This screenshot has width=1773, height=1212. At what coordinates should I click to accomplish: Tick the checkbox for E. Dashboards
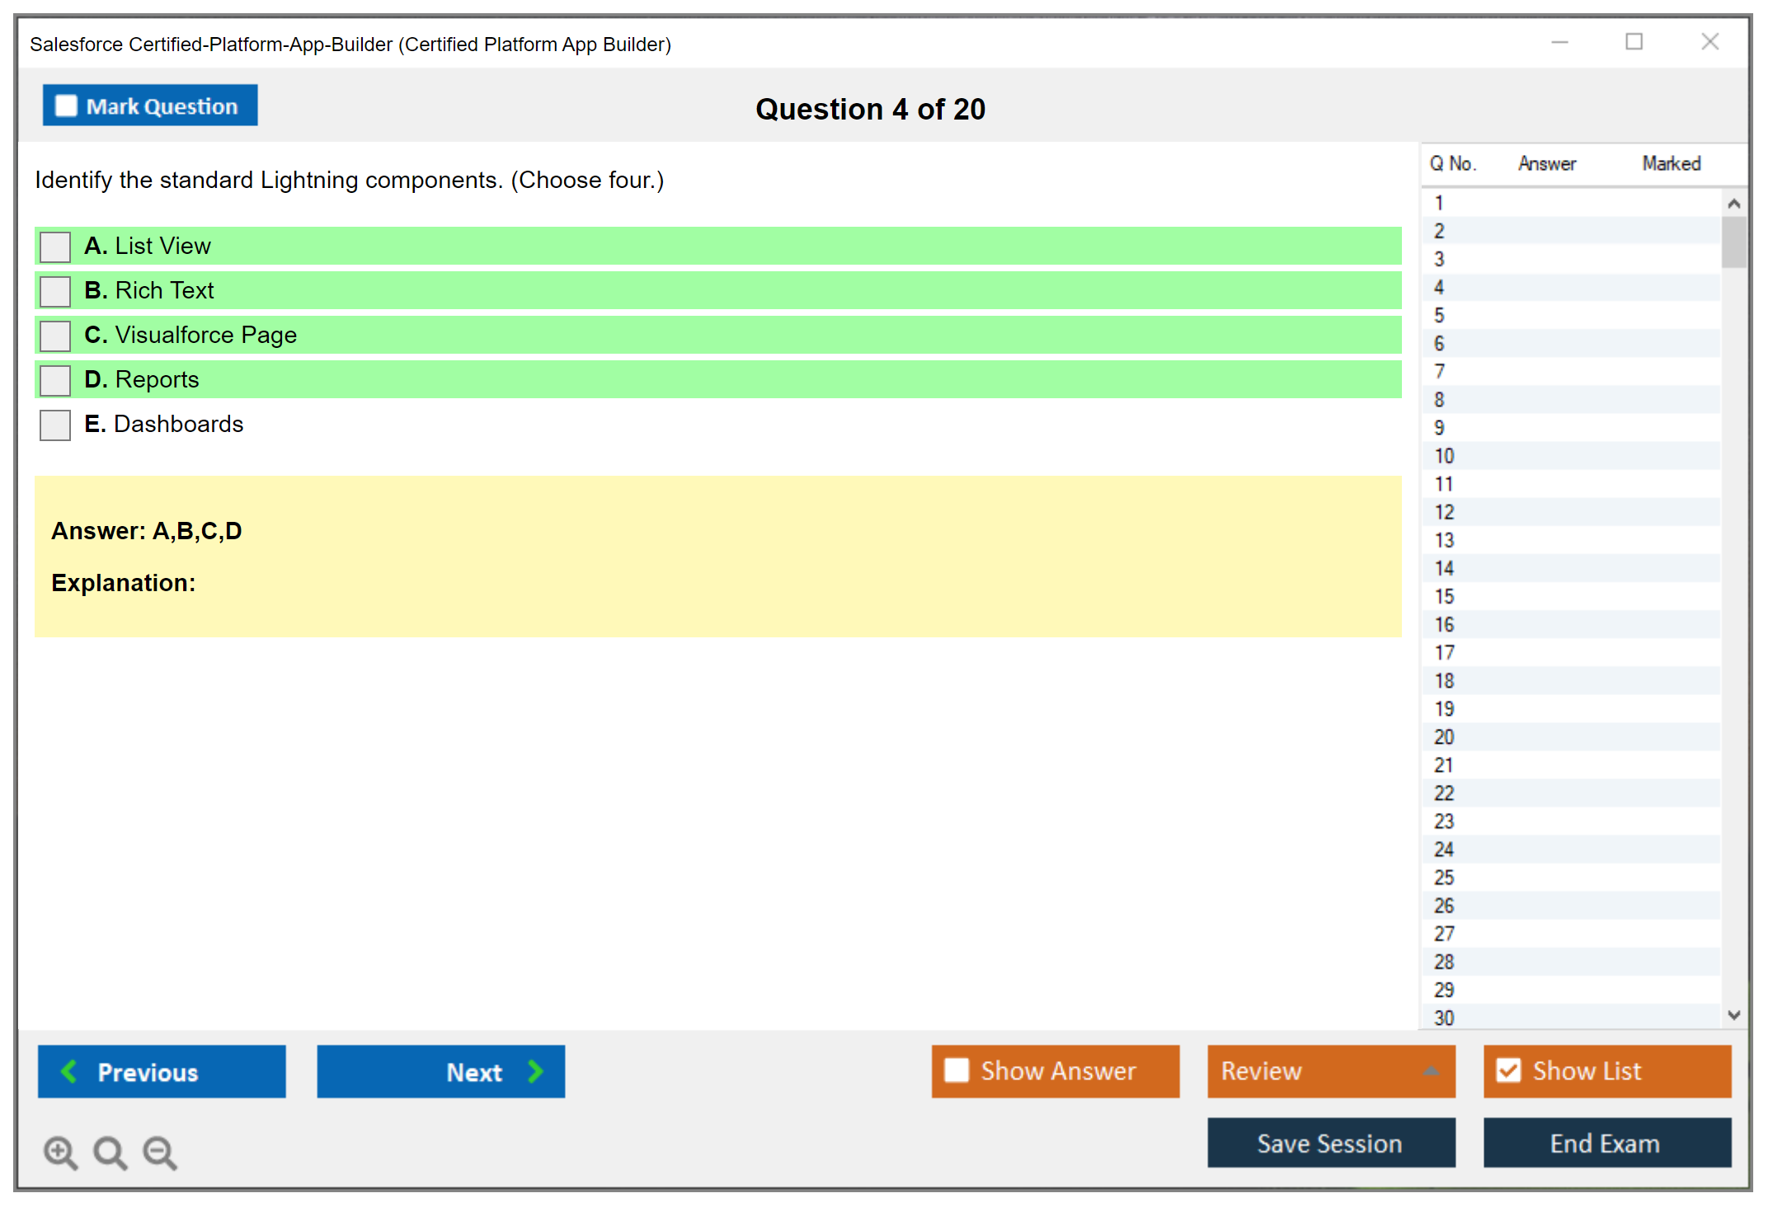click(55, 425)
